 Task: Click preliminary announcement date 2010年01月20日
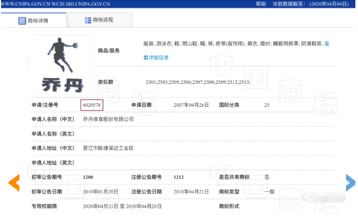(100, 192)
